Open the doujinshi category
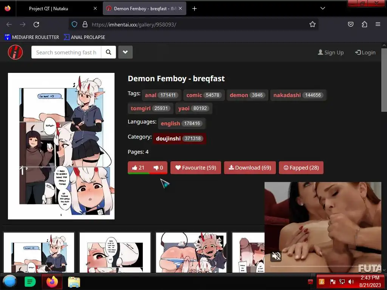 pyautogui.click(x=180, y=139)
